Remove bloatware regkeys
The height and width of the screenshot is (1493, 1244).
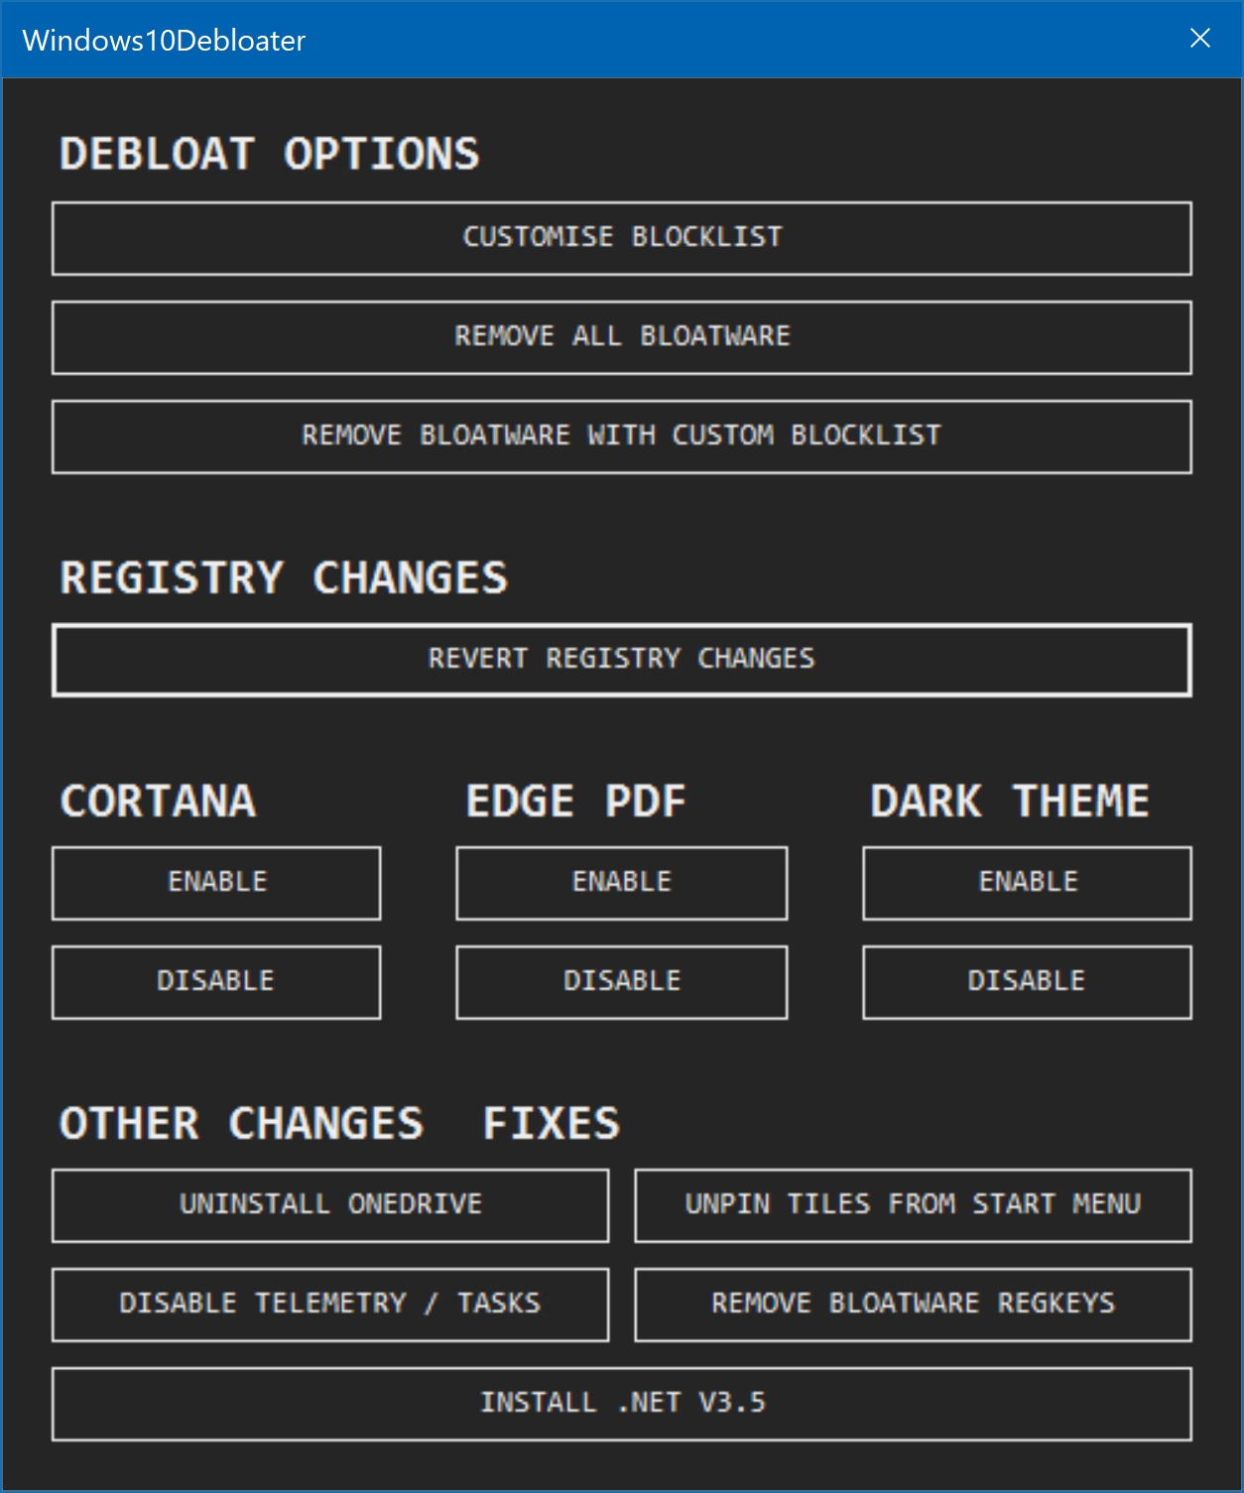coord(913,1305)
